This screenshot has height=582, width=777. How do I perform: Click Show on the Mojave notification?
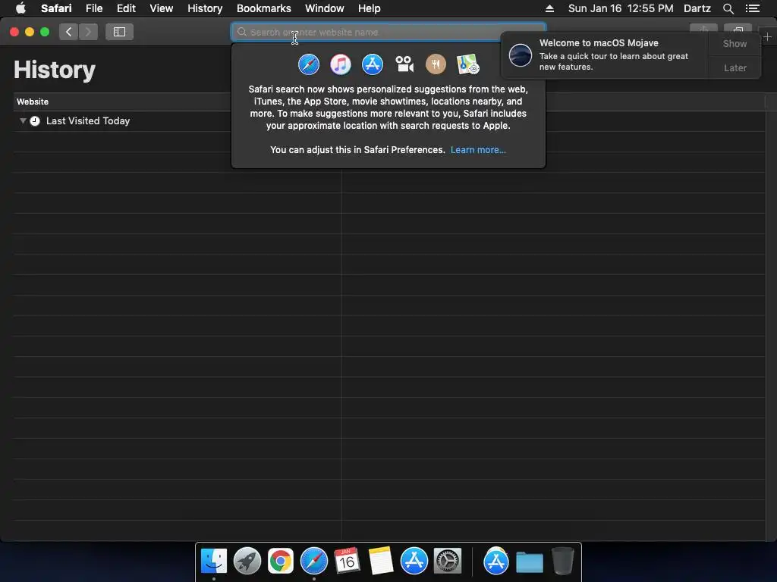(x=735, y=43)
